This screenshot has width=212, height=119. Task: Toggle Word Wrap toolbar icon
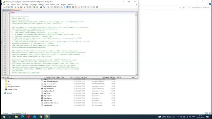62,7
